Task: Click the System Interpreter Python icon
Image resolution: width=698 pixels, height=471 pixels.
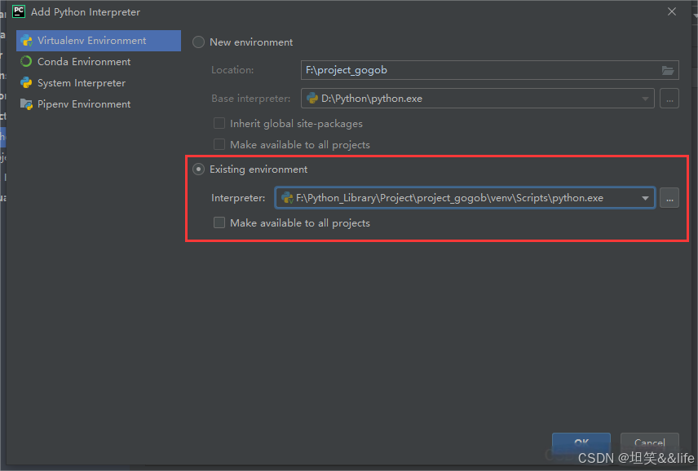Action: (26, 83)
